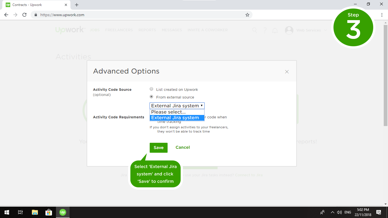Open Microsoft Store from taskbar

pos(49,212)
